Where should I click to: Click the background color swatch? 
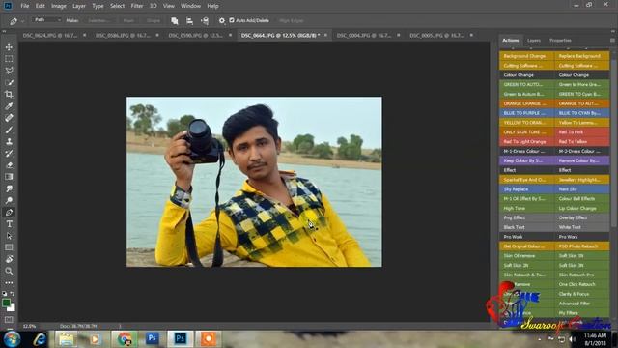12,308
